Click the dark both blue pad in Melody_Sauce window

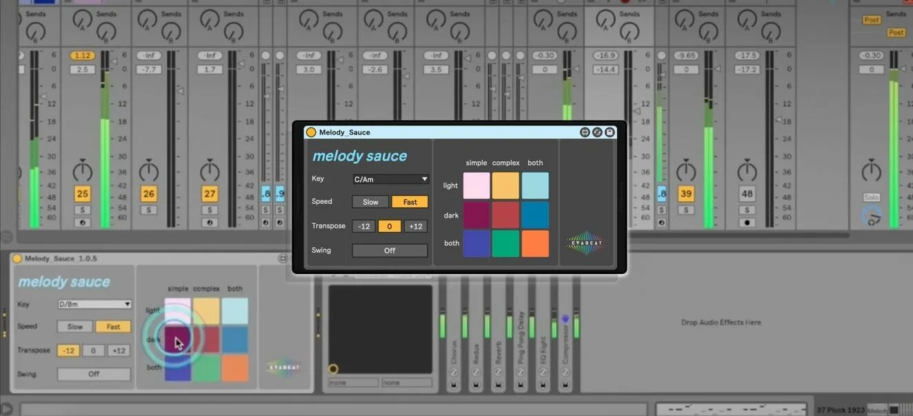pyautogui.click(x=535, y=215)
